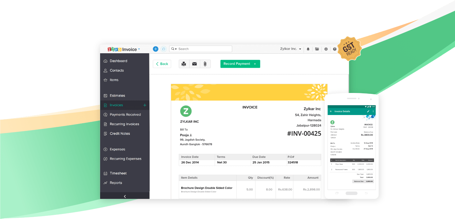Click the Net 30 terms value
This screenshot has height=219, width=455.
tap(222, 163)
